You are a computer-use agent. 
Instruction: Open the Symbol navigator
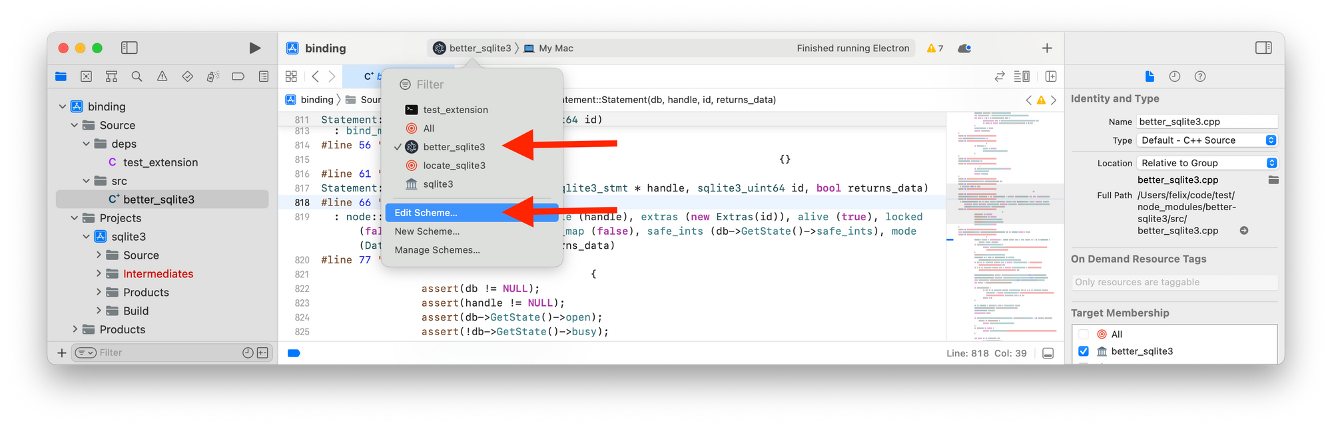[112, 76]
